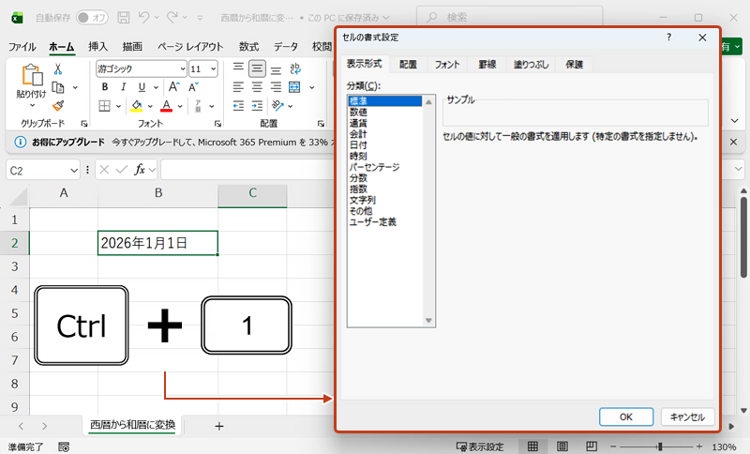
Task: Open the fill color dropdown arrow
Action: coord(150,106)
